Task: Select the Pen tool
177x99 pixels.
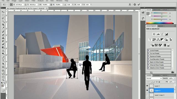Action: (3, 57)
